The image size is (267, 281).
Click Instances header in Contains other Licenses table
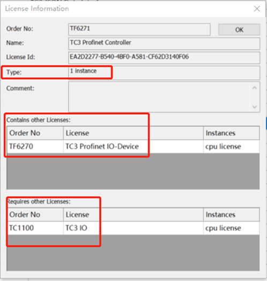click(x=232, y=133)
